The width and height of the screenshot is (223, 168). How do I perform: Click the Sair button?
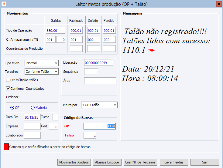point(205,162)
